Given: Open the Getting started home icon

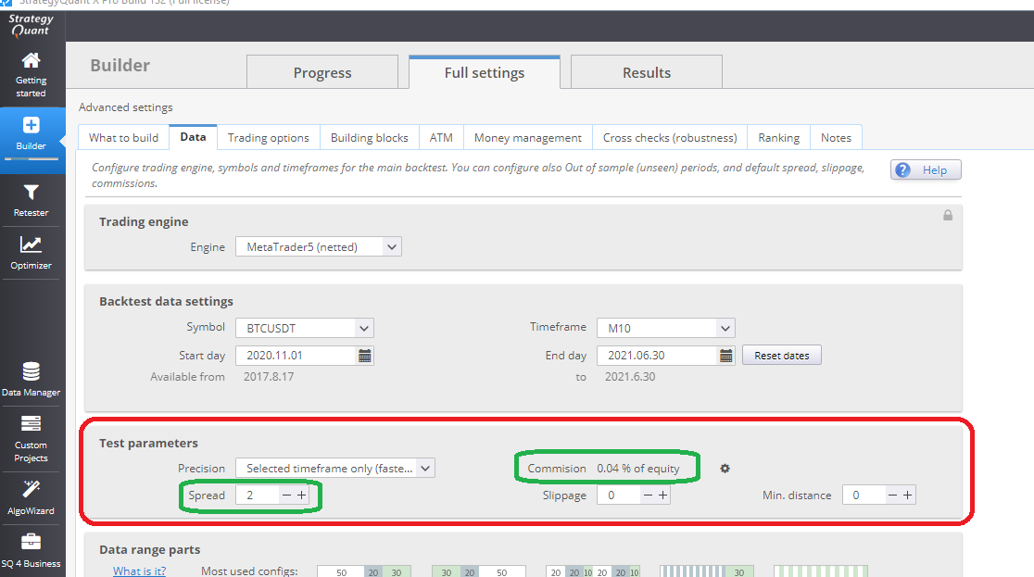Looking at the screenshot, I should (31, 61).
